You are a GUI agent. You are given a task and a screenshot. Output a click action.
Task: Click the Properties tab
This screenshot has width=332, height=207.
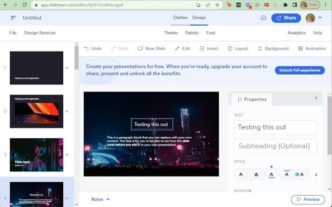(252, 99)
